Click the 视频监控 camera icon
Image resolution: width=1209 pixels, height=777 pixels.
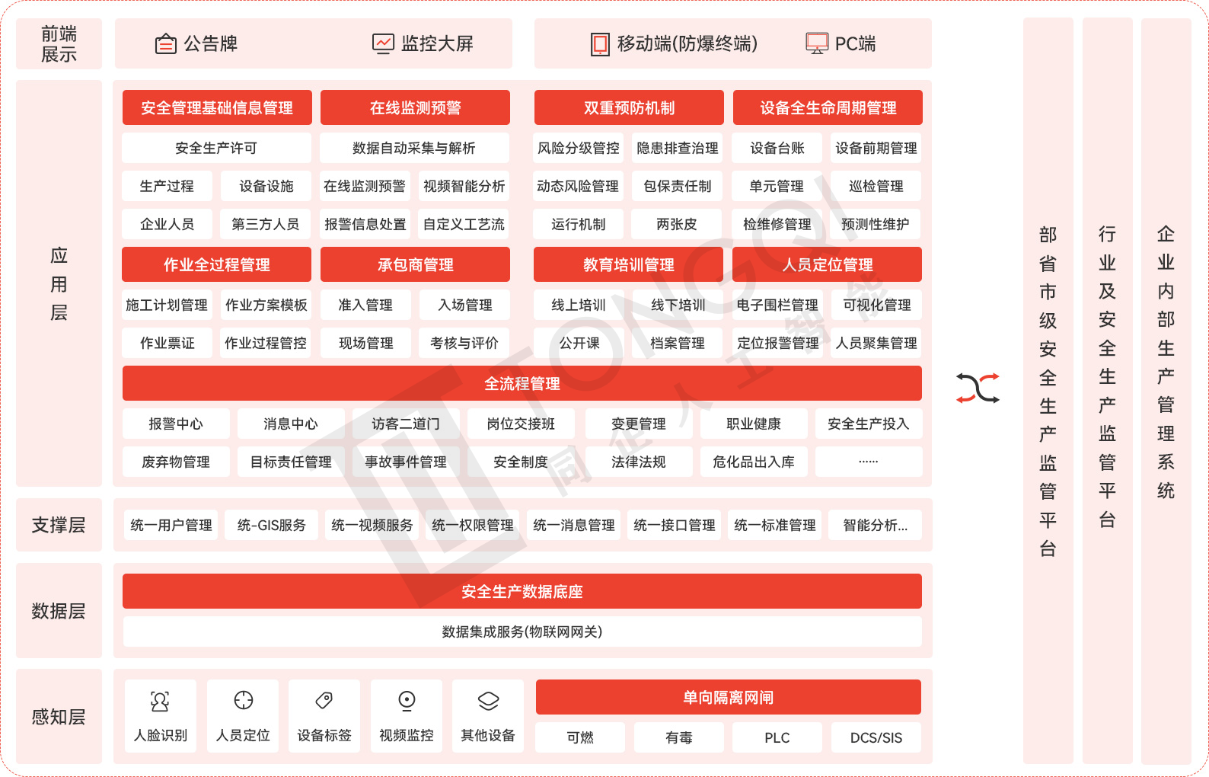pyautogui.click(x=407, y=700)
